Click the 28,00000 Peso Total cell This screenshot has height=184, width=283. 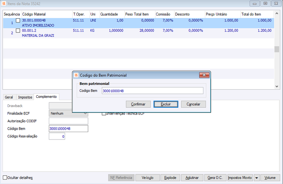pyautogui.click(x=147, y=30)
